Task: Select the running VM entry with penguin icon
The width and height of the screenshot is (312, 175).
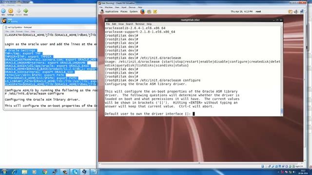Action: [49, 20]
